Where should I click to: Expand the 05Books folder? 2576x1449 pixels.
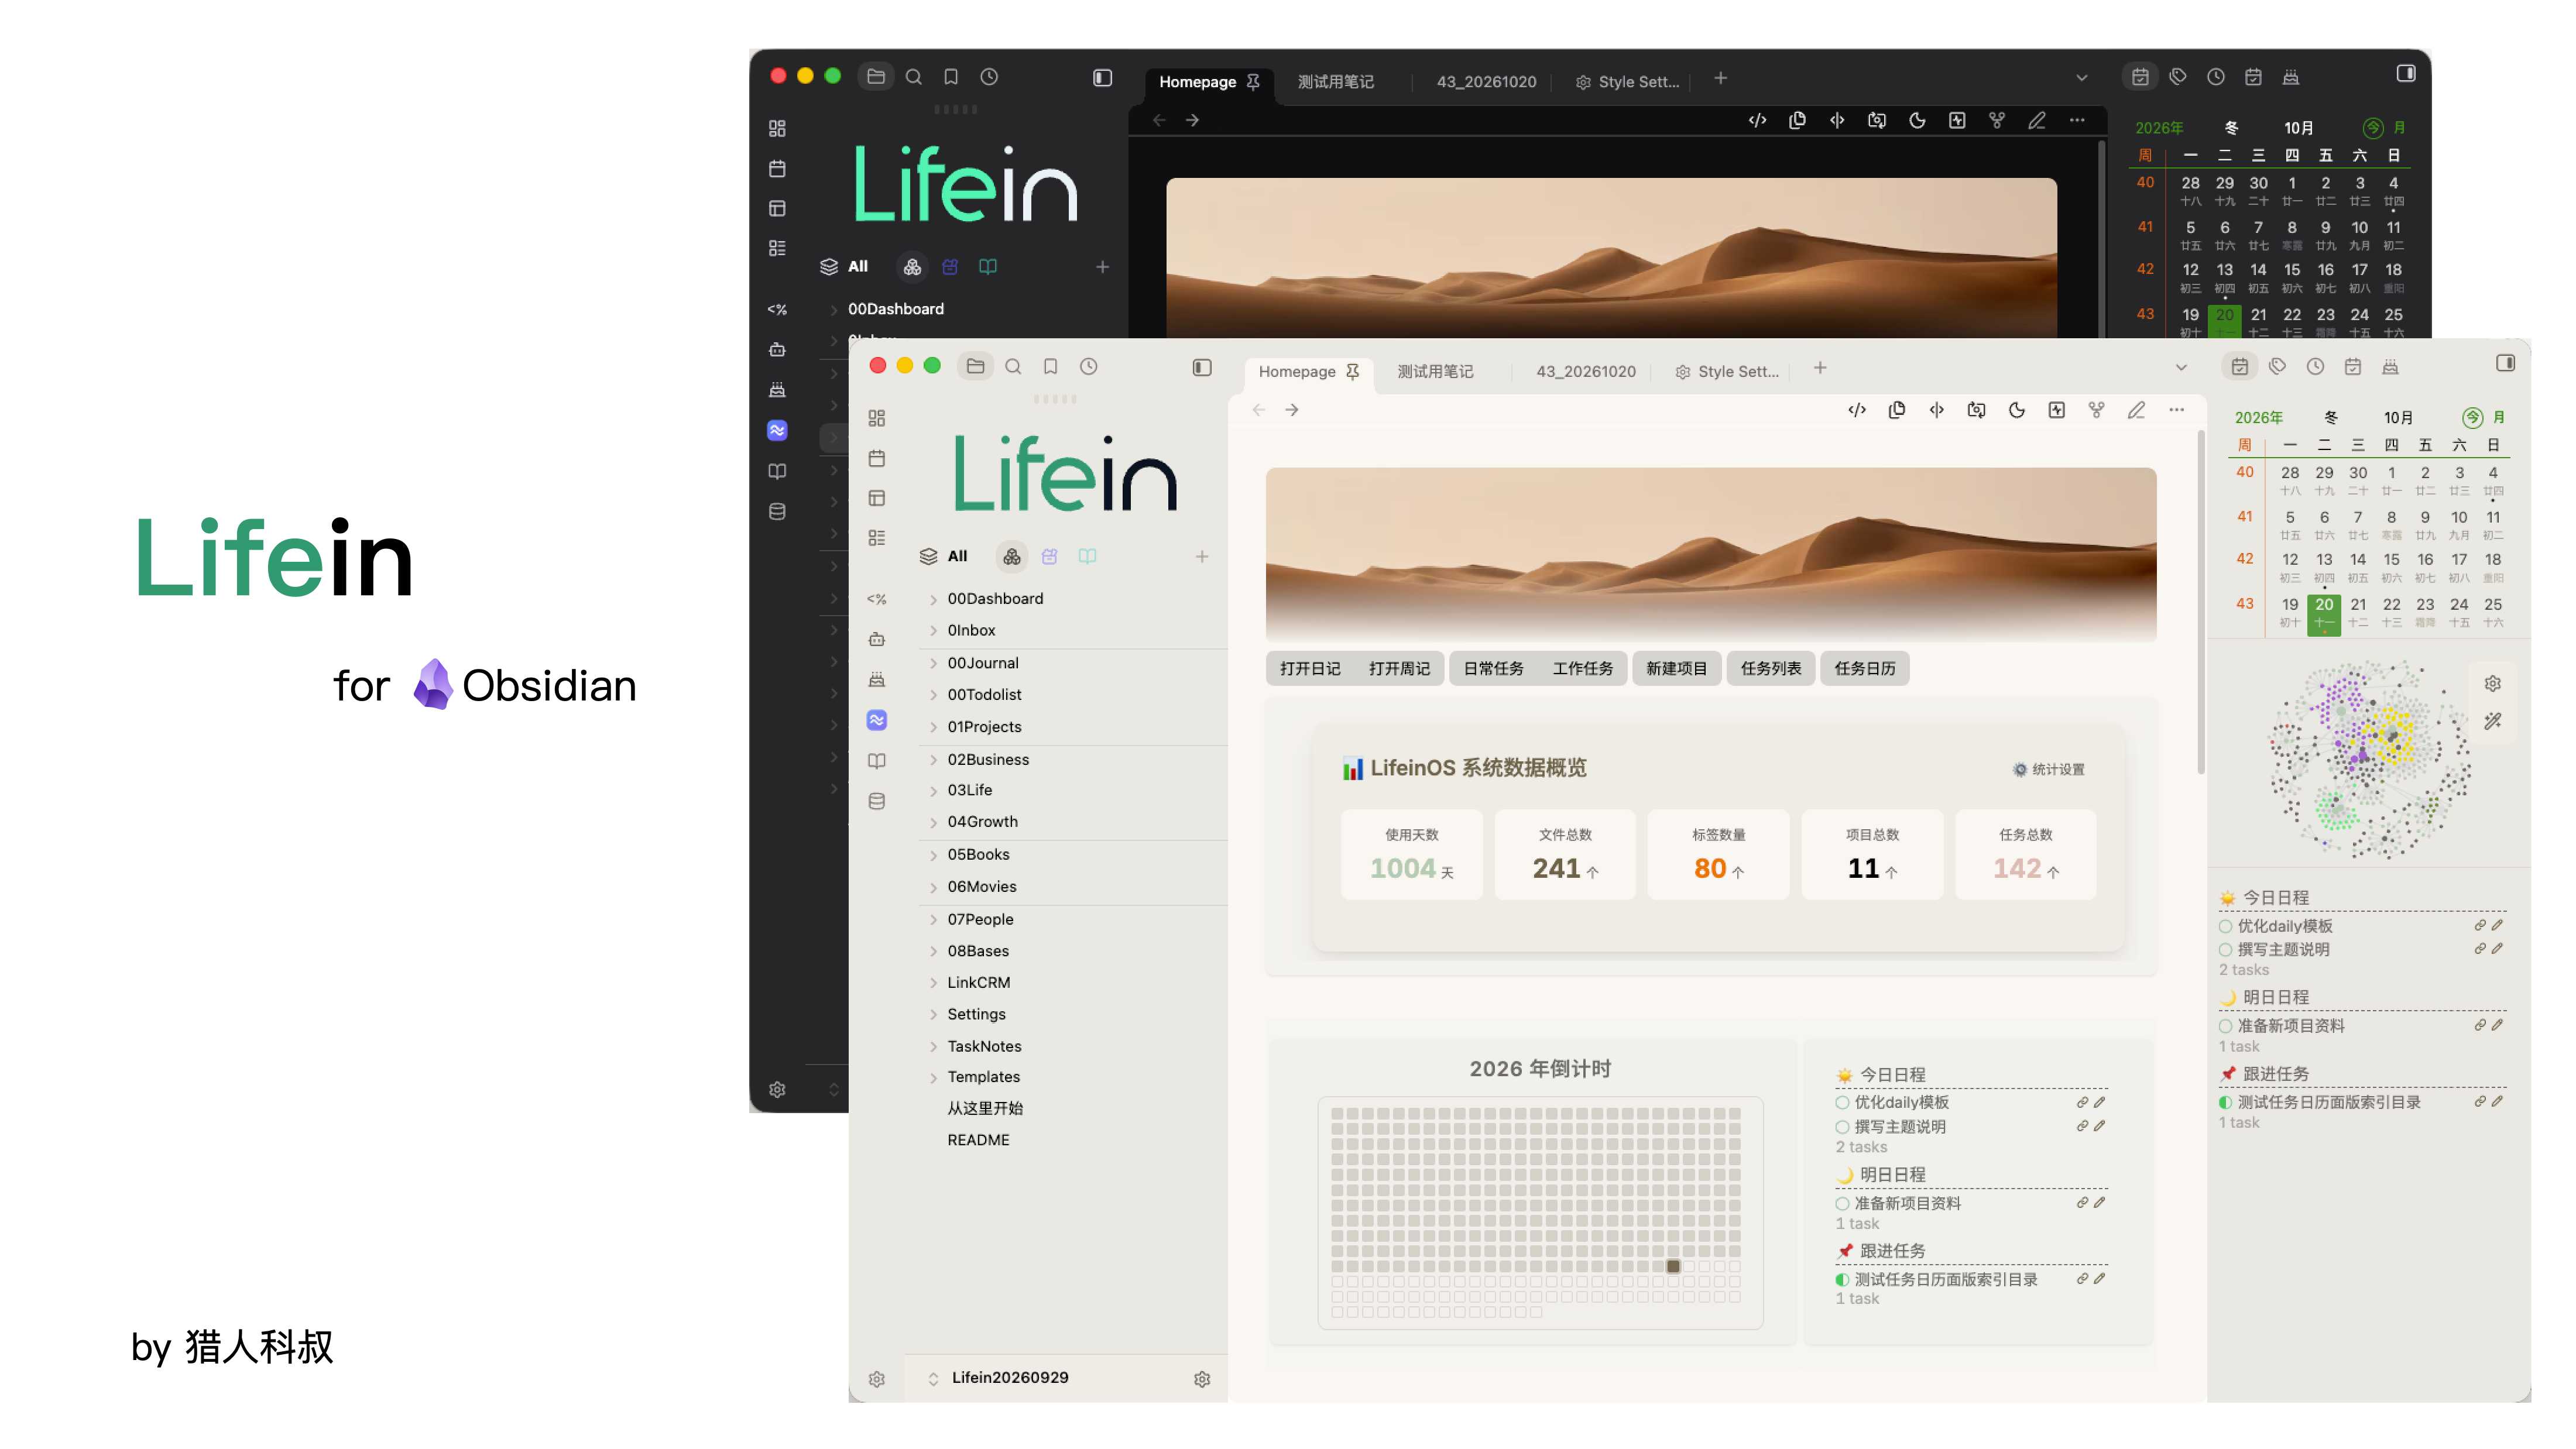933,855
